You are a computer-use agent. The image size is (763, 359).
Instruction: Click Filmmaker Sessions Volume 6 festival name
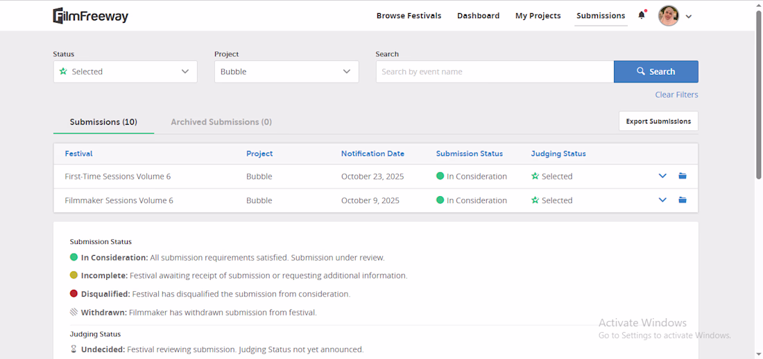(119, 200)
